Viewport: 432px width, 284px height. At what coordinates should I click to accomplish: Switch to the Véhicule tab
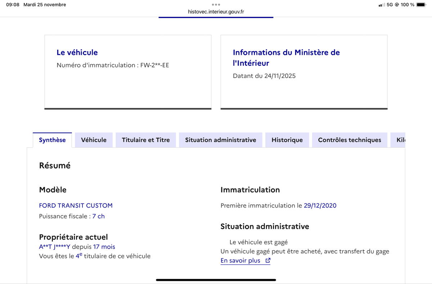[94, 140]
